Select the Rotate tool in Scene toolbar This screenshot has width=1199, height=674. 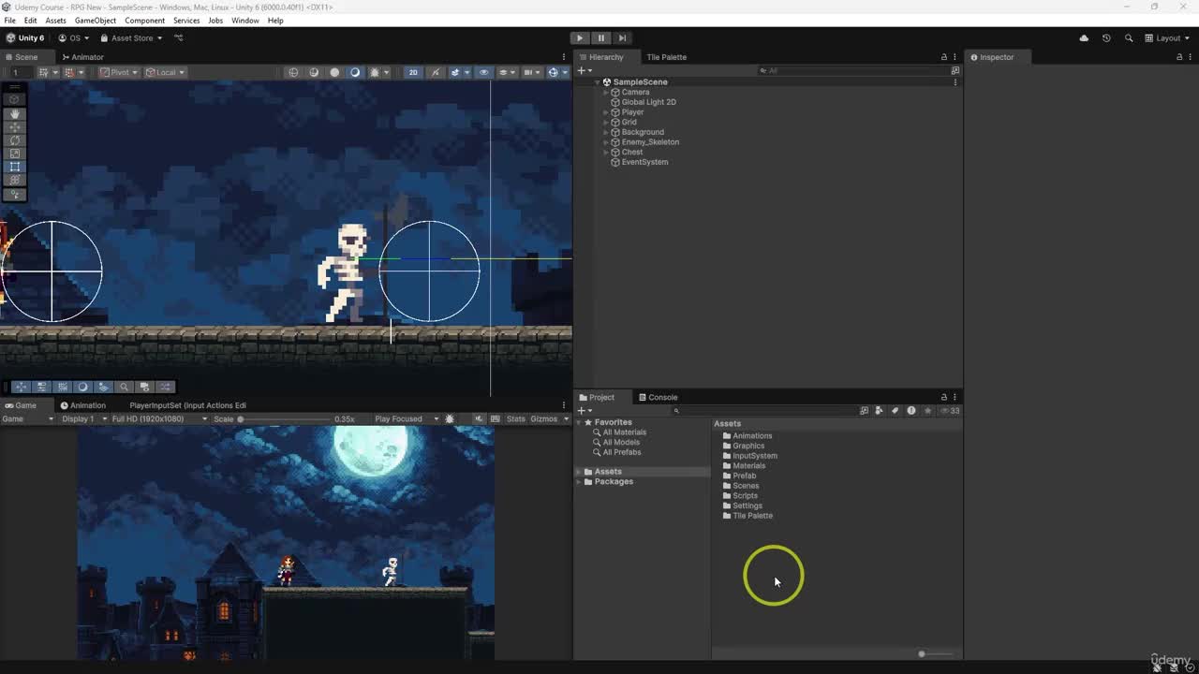click(15, 140)
